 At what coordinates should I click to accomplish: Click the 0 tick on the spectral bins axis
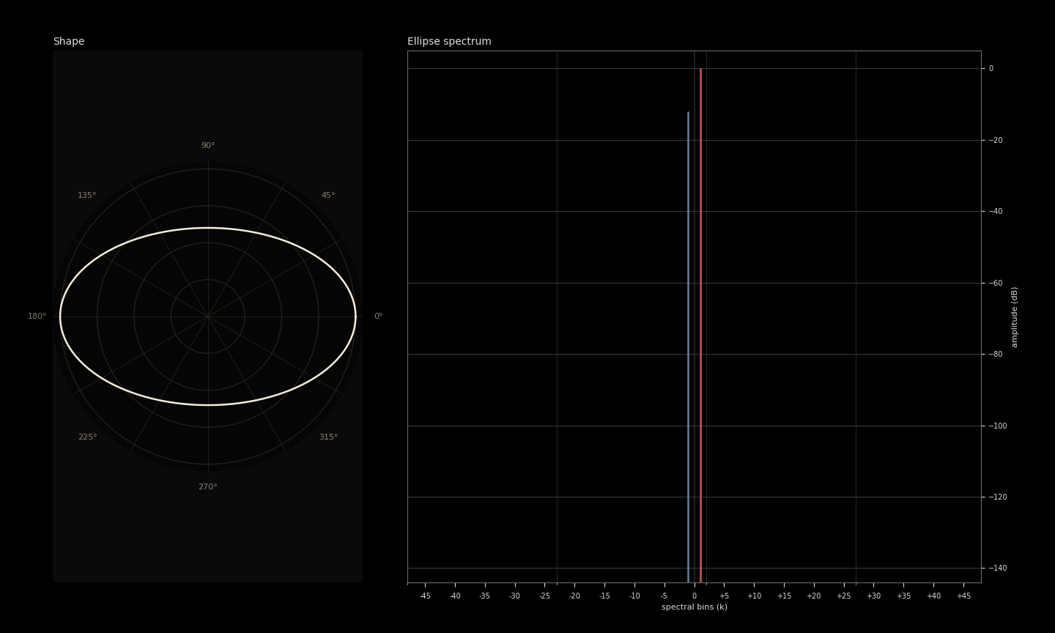tap(695, 596)
